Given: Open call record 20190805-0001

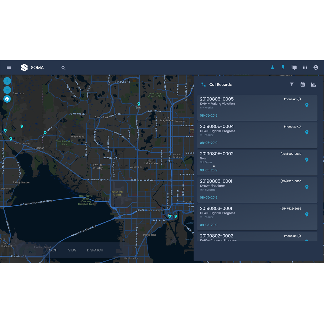Looking at the screenshot, I should [x=257, y=190].
